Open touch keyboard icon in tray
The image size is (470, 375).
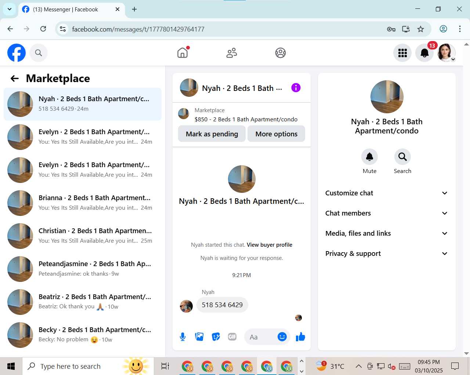click(x=404, y=366)
